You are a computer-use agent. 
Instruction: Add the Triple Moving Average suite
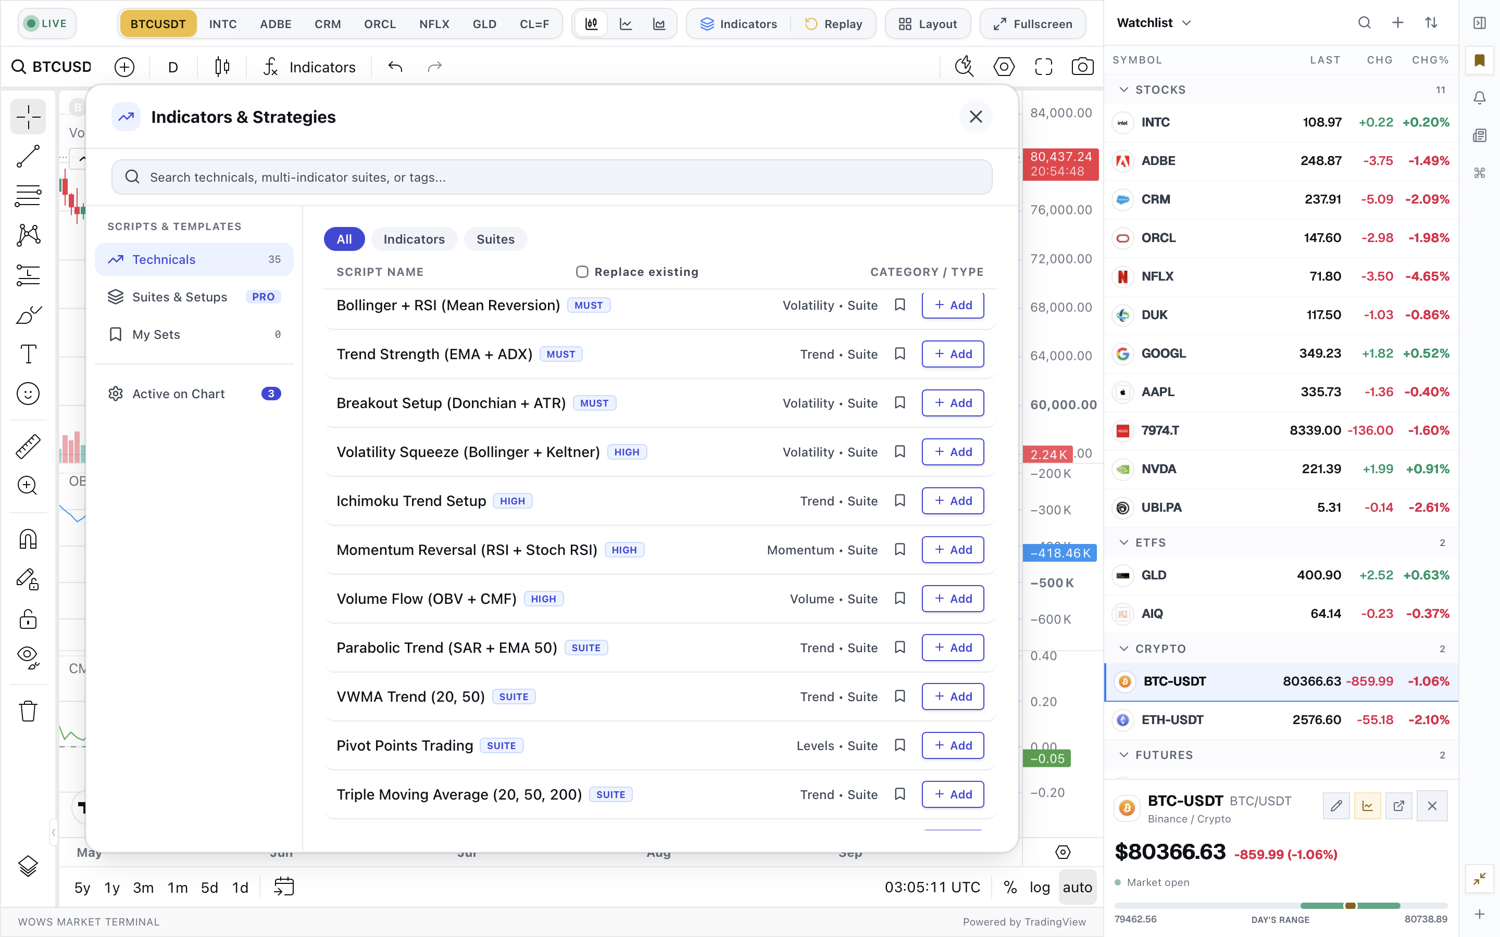pos(953,794)
